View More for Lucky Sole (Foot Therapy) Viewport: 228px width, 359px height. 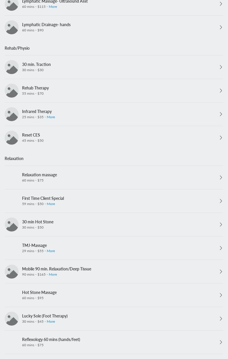[51, 322]
